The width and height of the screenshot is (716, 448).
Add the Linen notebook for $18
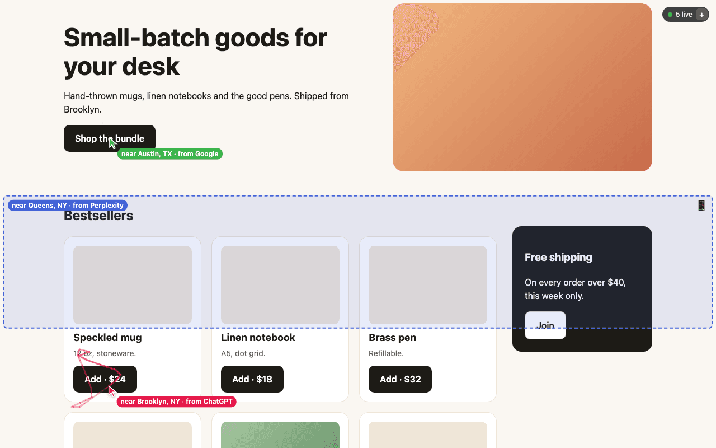pyautogui.click(x=252, y=379)
